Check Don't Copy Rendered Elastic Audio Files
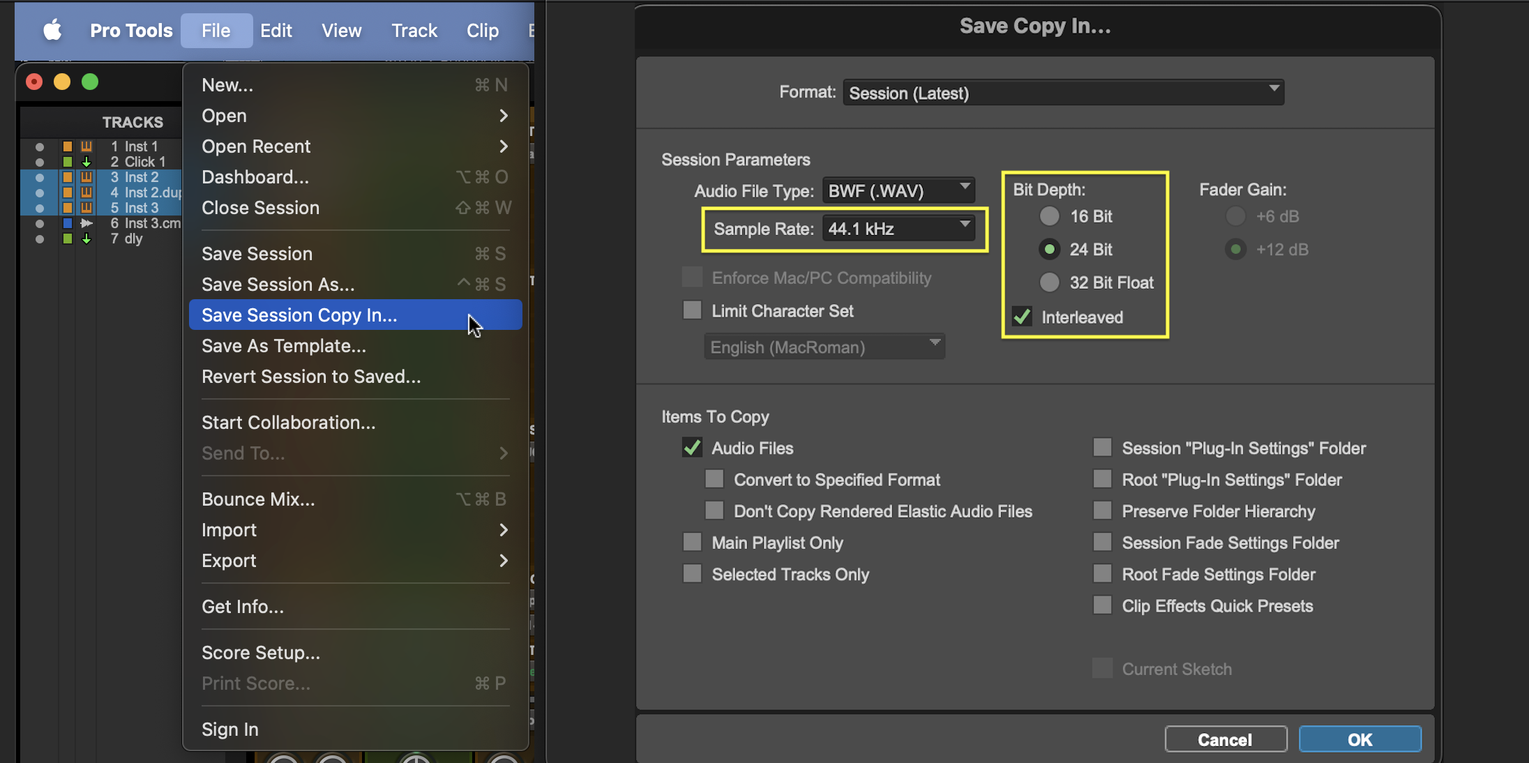Image resolution: width=1529 pixels, height=763 pixels. pyautogui.click(x=714, y=511)
